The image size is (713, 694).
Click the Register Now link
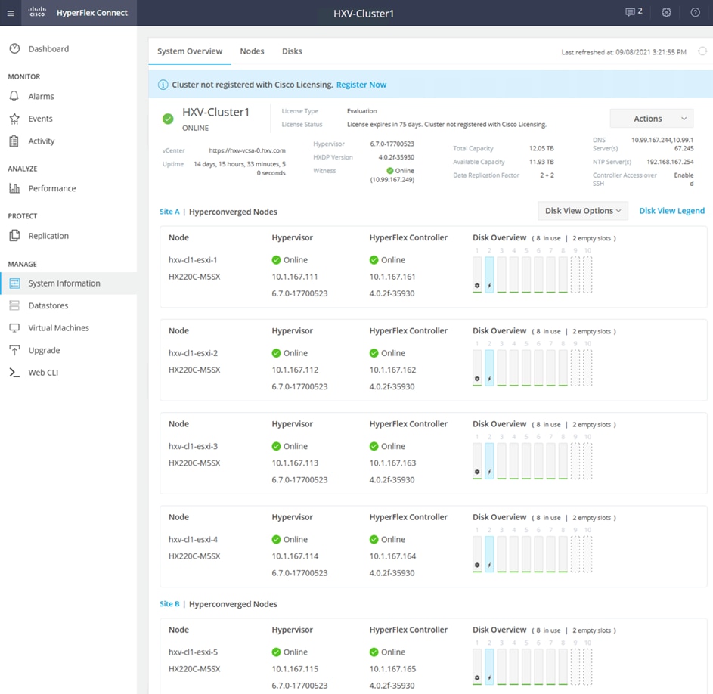point(361,85)
